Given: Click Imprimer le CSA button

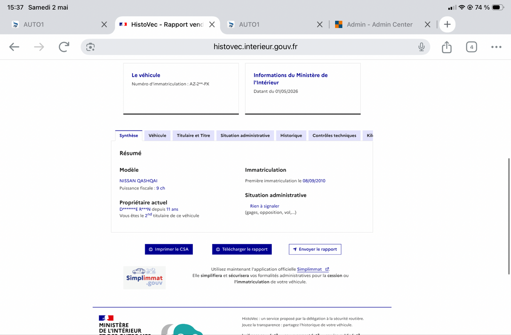Looking at the screenshot, I should [x=169, y=249].
